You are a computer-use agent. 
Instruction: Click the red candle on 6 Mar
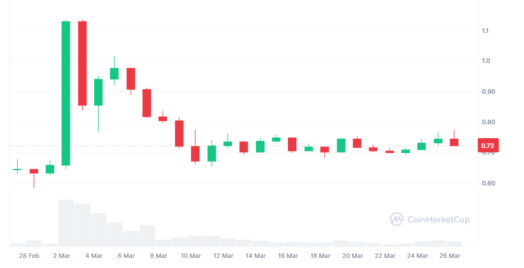(x=131, y=79)
